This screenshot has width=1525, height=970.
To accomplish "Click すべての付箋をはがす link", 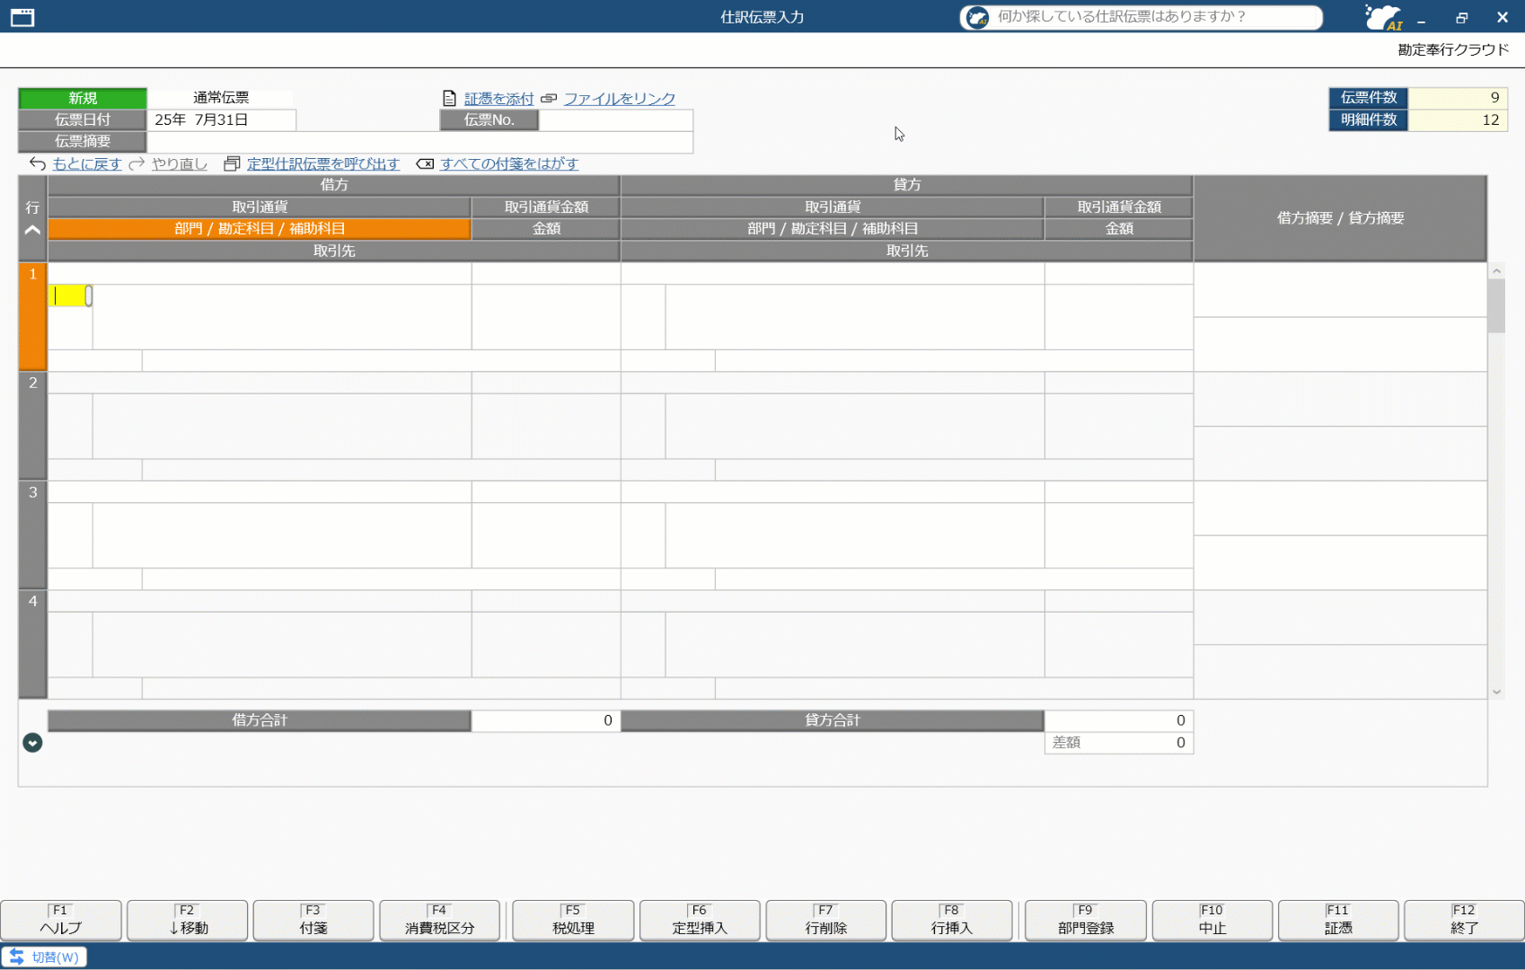I will click(509, 163).
